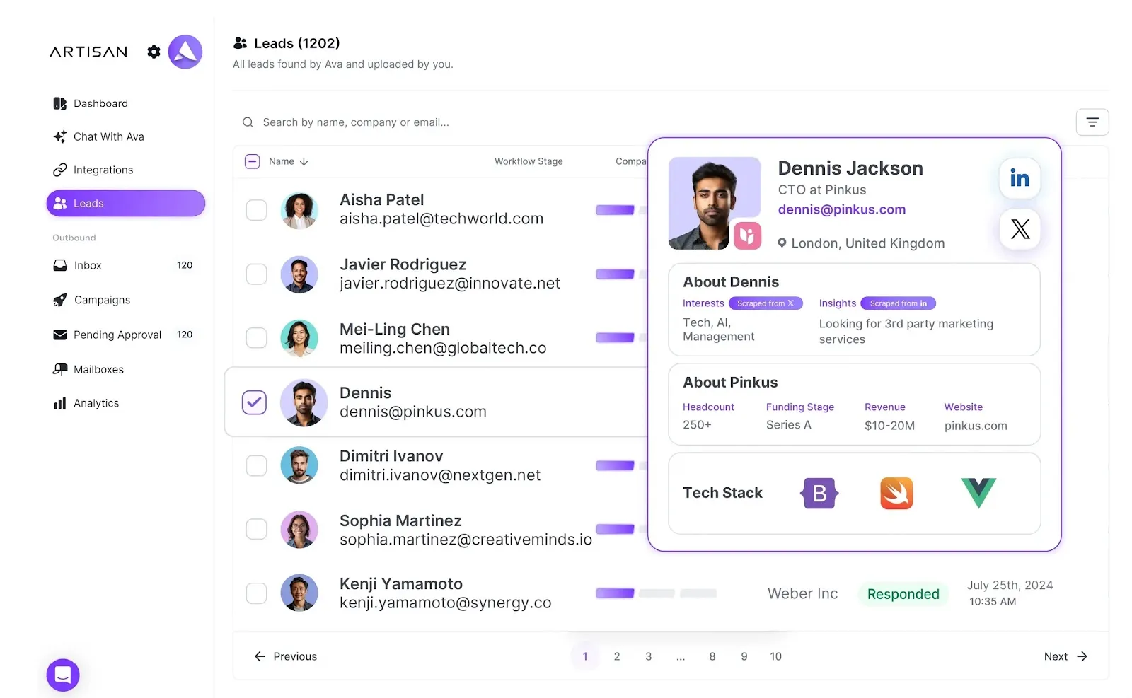Jump to page 9
Screen dimensions: 1132x698
click(744, 656)
